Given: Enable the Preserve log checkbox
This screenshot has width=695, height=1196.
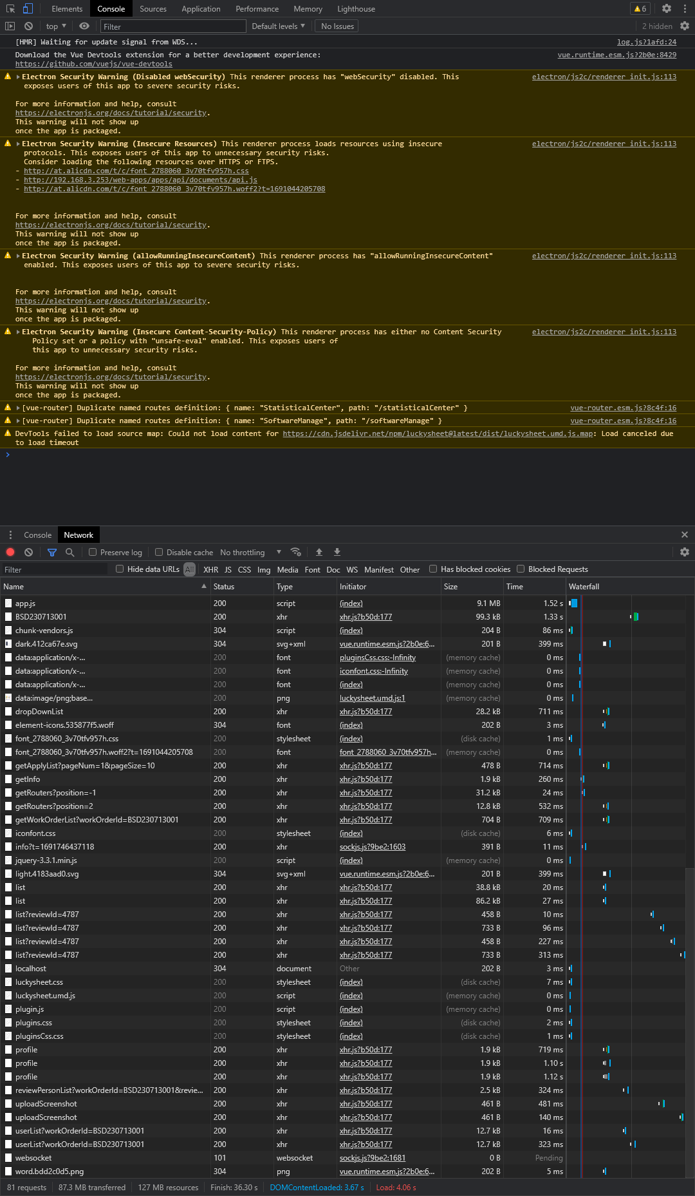Looking at the screenshot, I should click(x=93, y=553).
